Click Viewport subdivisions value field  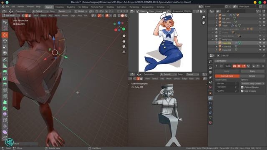pyautogui.click(x=227, y=87)
